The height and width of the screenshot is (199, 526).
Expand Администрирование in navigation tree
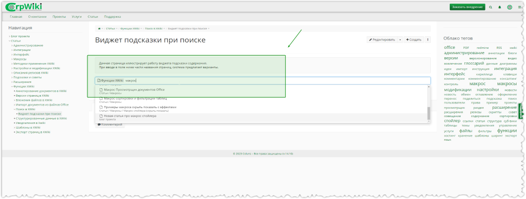pyautogui.click(x=12, y=45)
